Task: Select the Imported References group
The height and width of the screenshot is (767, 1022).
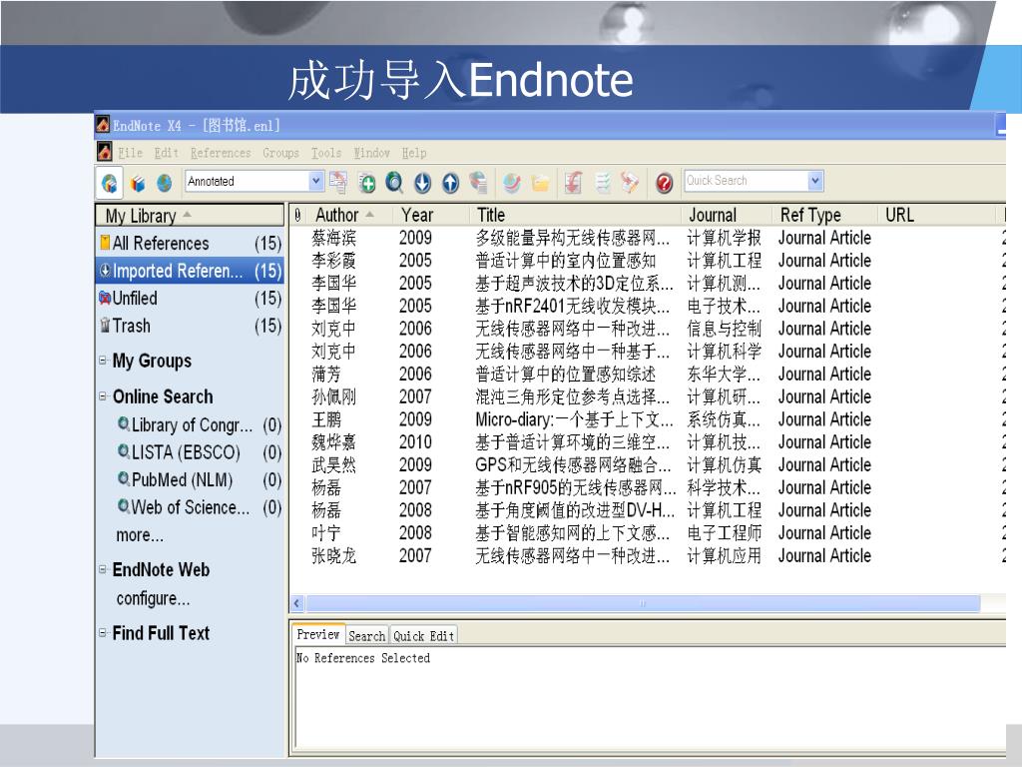Action: [x=190, y=271]
